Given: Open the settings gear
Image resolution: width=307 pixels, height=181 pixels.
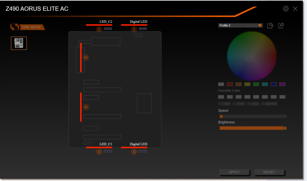Looking at the screenshot, I should click(x=286, y=8).
